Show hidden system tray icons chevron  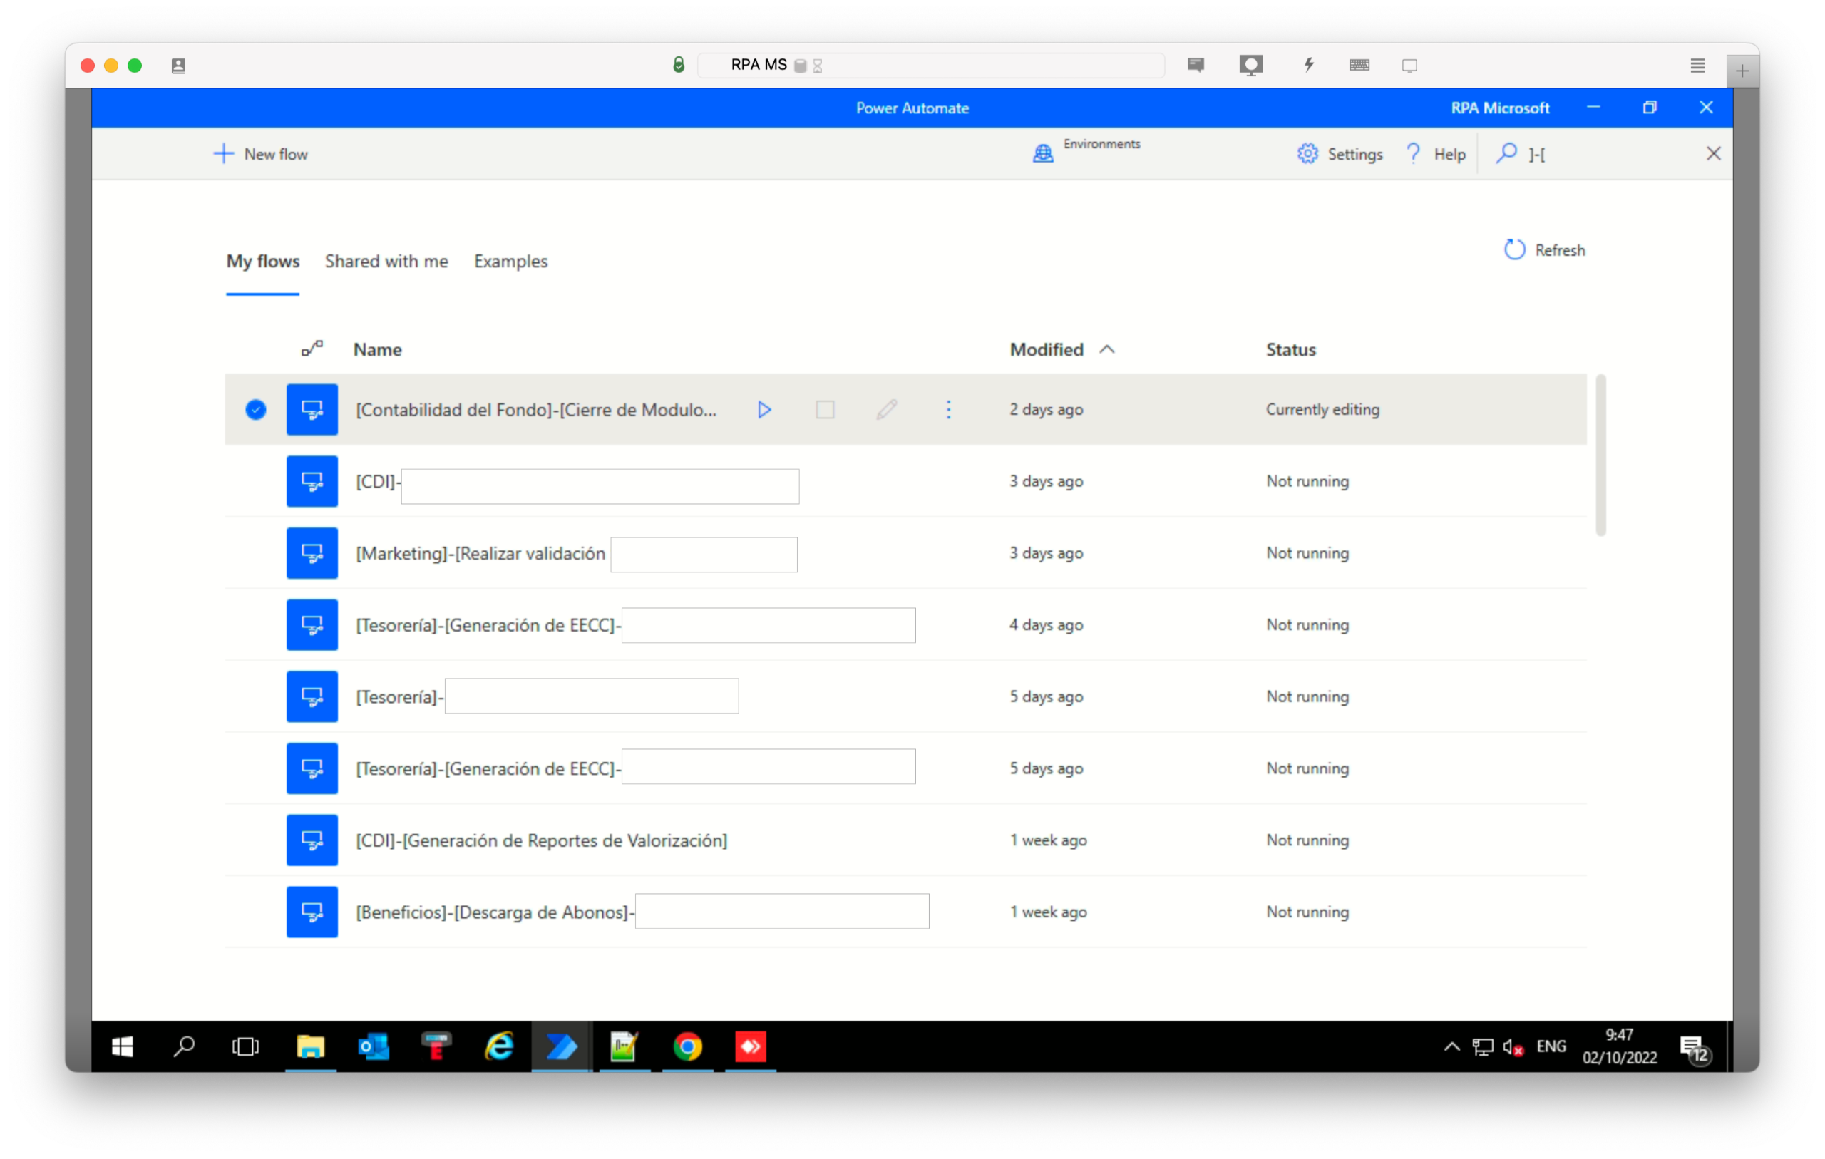[x=1451, y=1047]
